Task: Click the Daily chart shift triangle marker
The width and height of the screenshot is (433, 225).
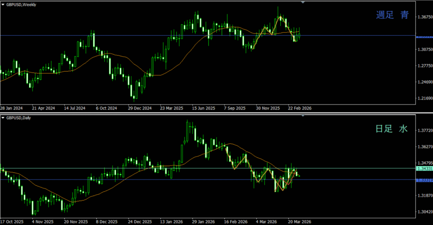Action: (303, 115)
